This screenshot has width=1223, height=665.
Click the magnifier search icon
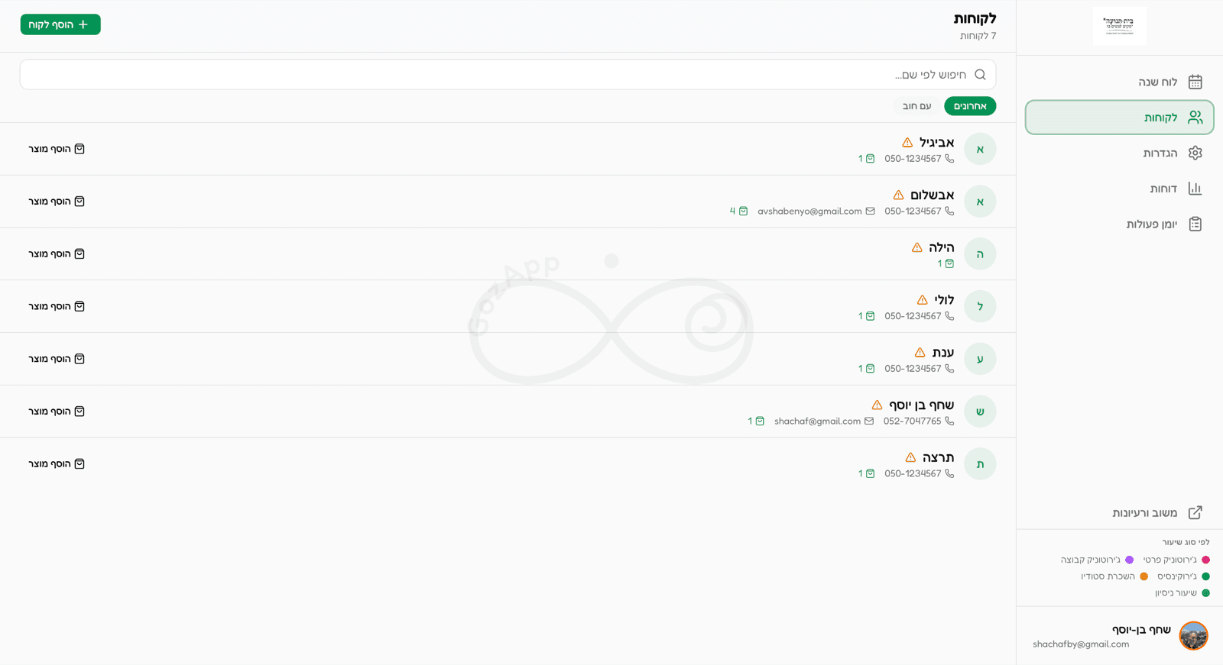(x=980, y=75)
